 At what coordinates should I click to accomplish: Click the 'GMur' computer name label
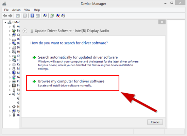16,22
